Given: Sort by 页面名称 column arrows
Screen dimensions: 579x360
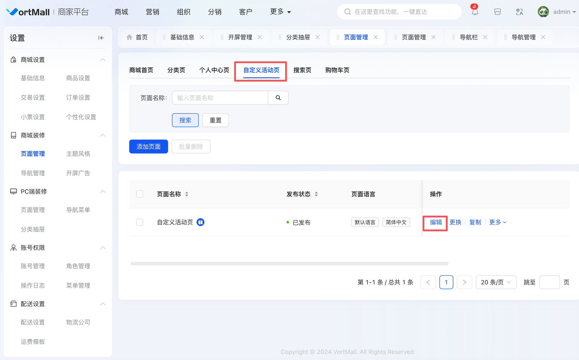Looking at the screenshot, I should point(187,194).
